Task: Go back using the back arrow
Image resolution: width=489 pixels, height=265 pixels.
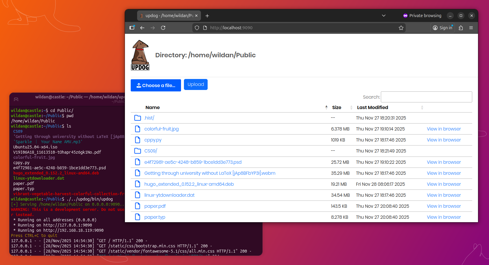Action: pyautogui.click(x=142, y=28)
